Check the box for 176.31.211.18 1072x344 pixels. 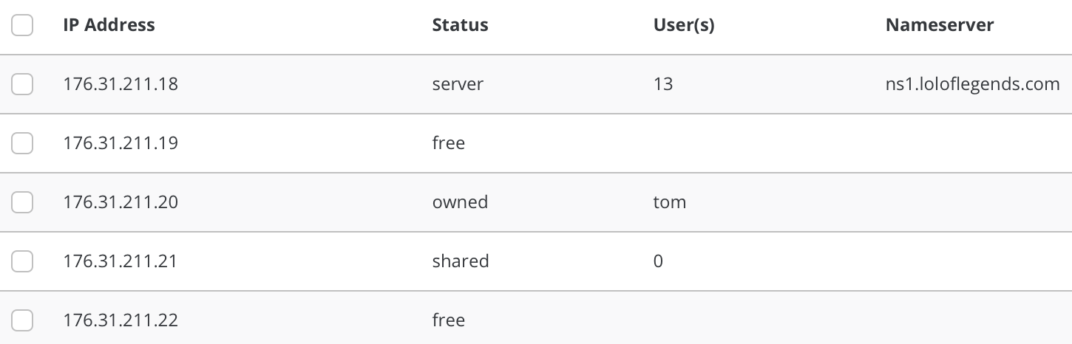pos(22,84)
